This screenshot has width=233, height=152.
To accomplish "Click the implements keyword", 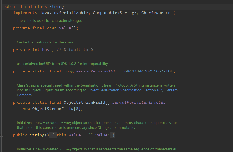I will pos(25,13).
